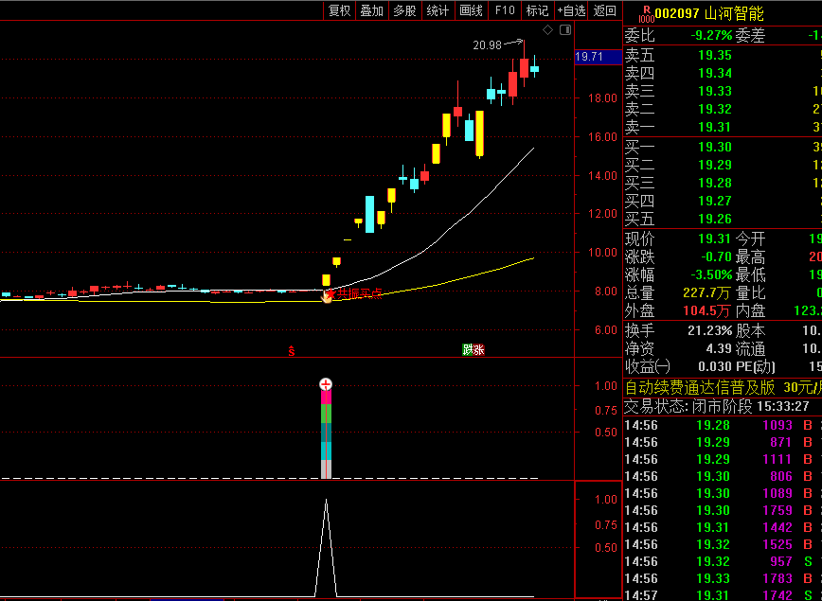Select the trade tick with volume 1093
The height and width of the screenshot is (601, 822).
click(723, 425)
